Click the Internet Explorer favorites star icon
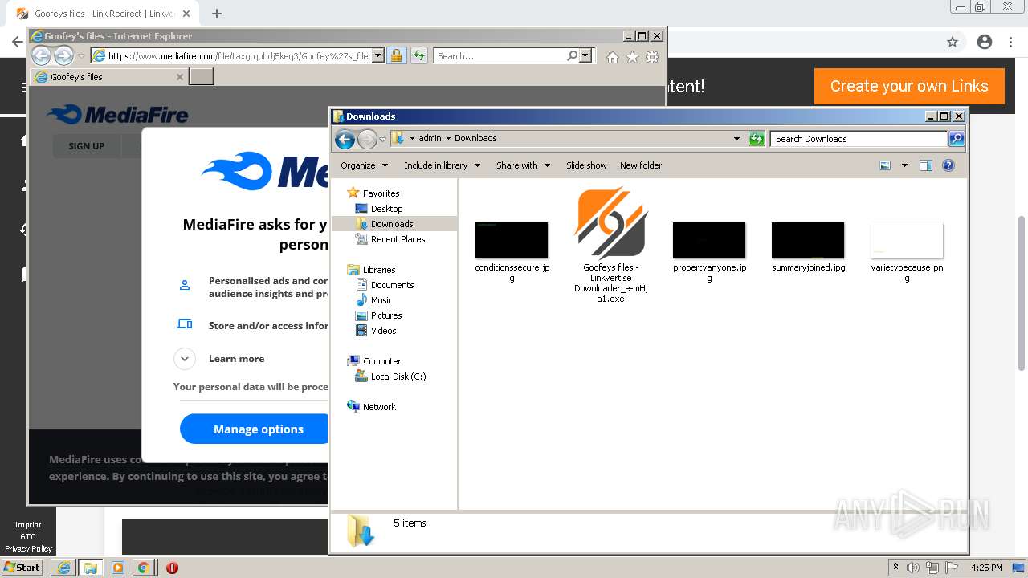 tap(632, 57)
